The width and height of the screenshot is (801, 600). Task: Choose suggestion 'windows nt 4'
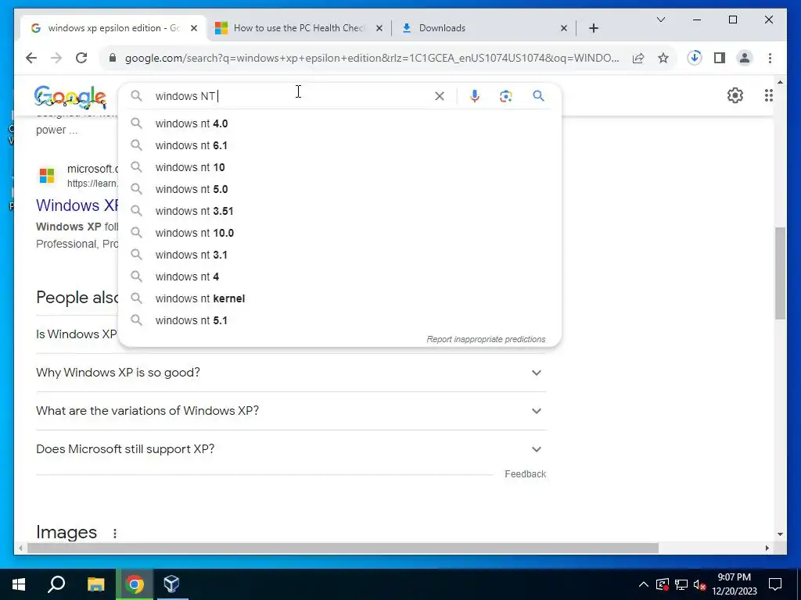pyautogui.click(x=339, y=277)
